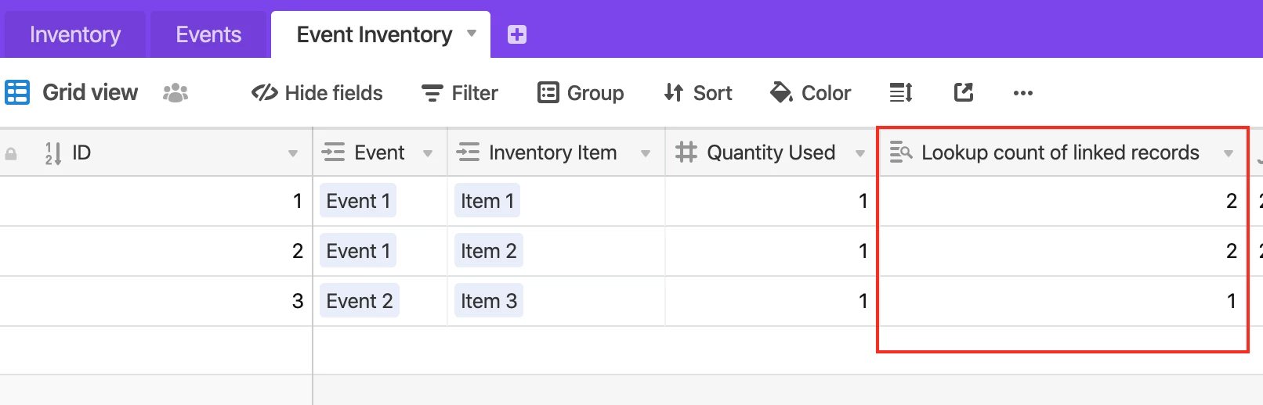Click the Sort button
Image resolution: width=1263 pixels, height=405 pixels.
[x=698, y=93]
